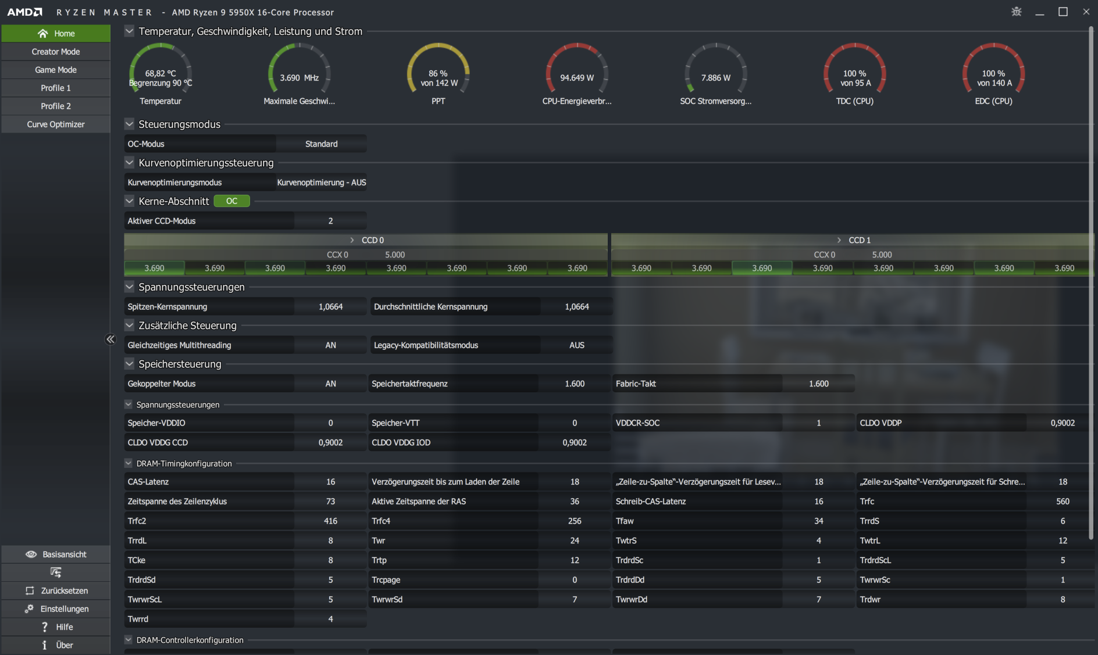Collapse the DRAM-Timingkonfiguration subsection
The image size is (1098, 655).
pyautogui.click(x=129, y=463)
